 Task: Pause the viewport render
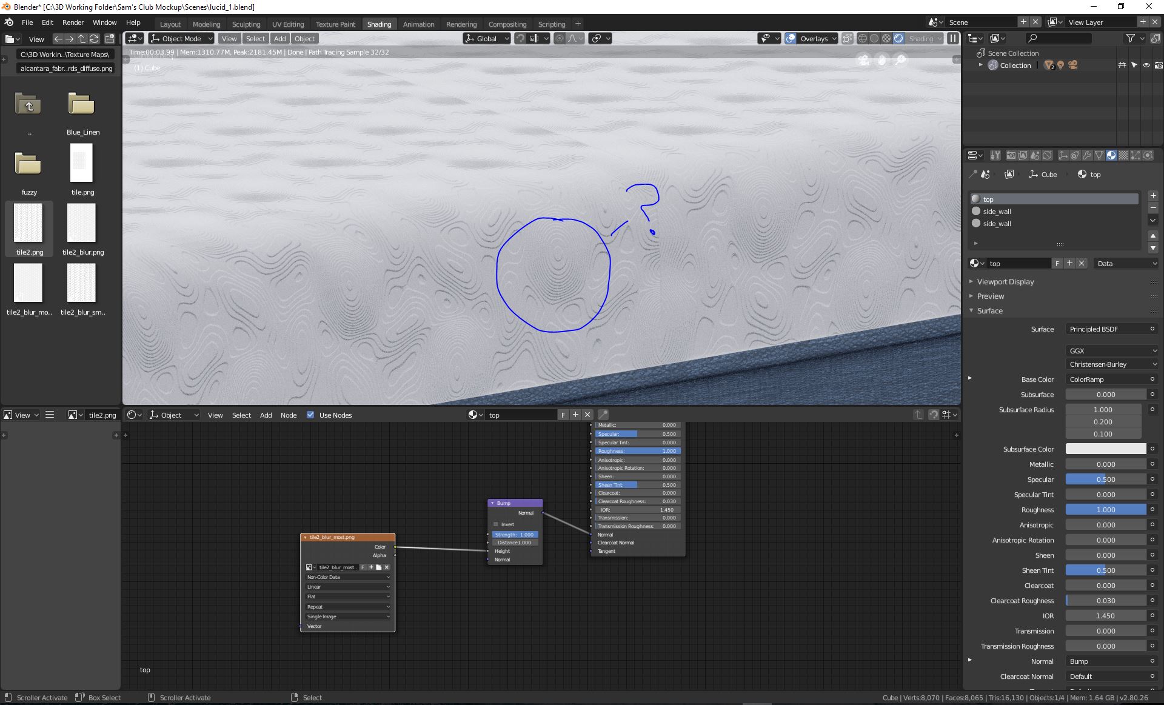(952, 38)
